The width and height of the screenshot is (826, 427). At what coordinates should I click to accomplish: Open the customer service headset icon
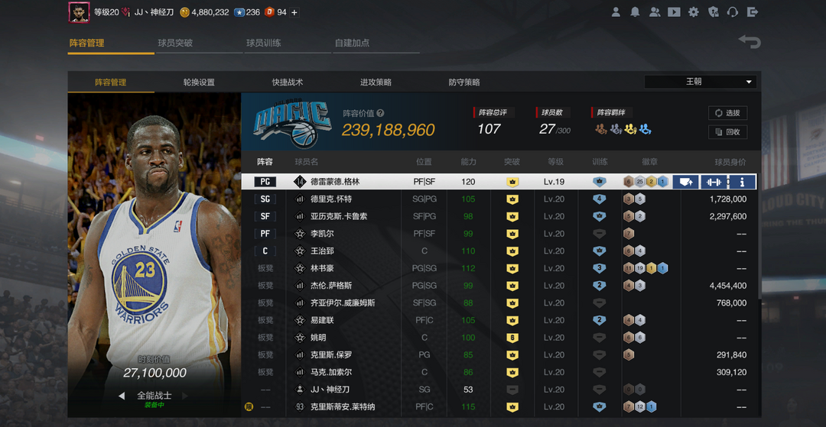(x=733, y=12)
